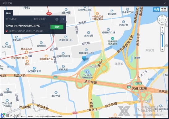Screen dimensions: 169x119
Task: Click the 惠宁华庭 residence icon
Action: pyautogui.click(x=56, y=93)
